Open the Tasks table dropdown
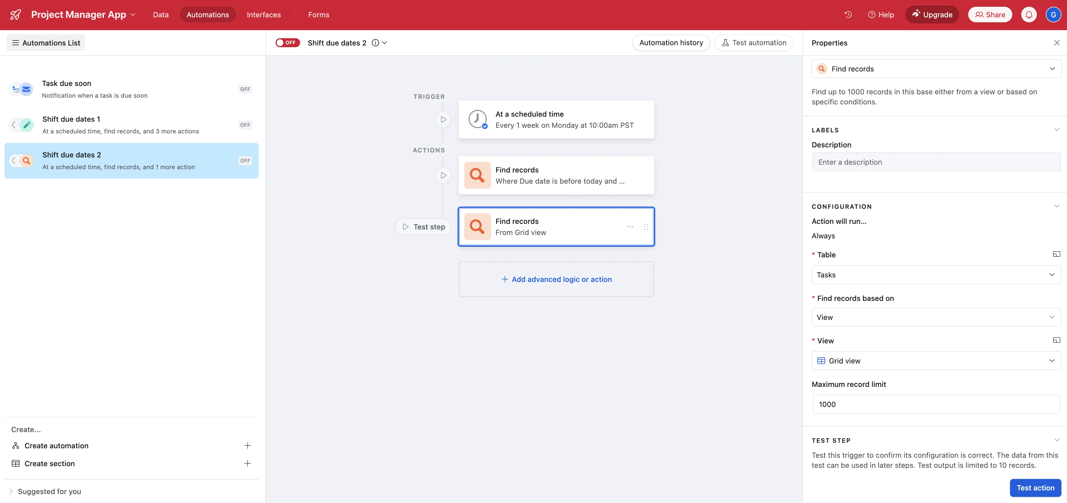1067x503 pixels. (x=936, y=274)
